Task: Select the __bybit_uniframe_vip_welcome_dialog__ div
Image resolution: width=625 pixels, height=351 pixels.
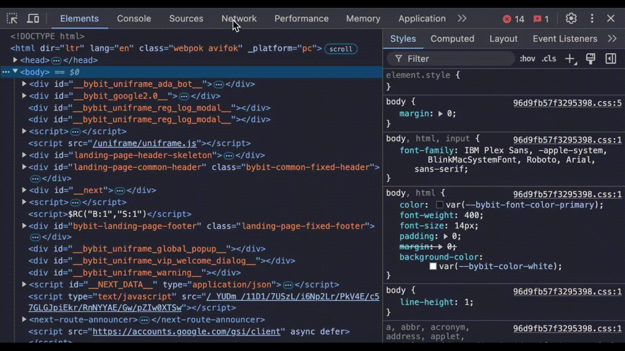Action: pyautogui.click(x=162, y=261)
